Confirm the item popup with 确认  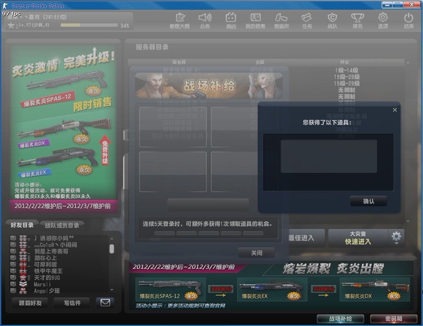click(368, 201)
